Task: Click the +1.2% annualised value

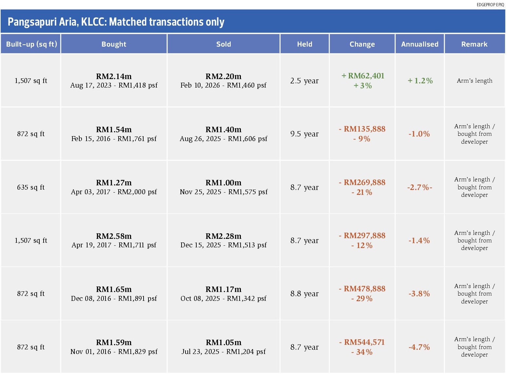Action: pos(420,81)
